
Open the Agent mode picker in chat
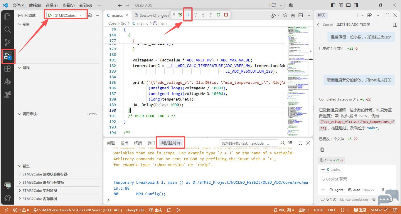336,190
